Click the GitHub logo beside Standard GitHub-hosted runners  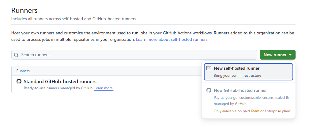[x=19, y=81]
